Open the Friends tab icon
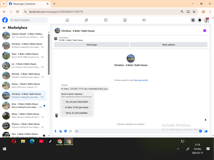Screen dimensions: 214x160 pyautogui.click(x=86, y=20)
